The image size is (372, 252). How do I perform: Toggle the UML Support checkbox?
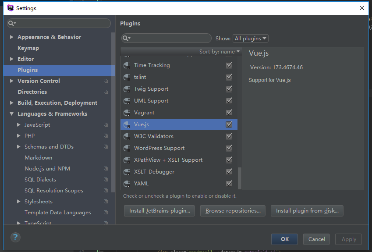pos(229,101)
